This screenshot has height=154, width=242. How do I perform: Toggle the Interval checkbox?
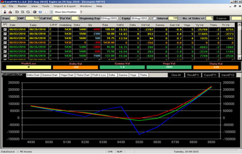click(154, 18)
